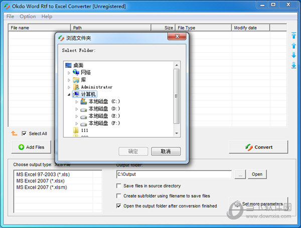
Task: Move file to bottom of list arrow
Action: pyautogui.click(x=293, y=65)
